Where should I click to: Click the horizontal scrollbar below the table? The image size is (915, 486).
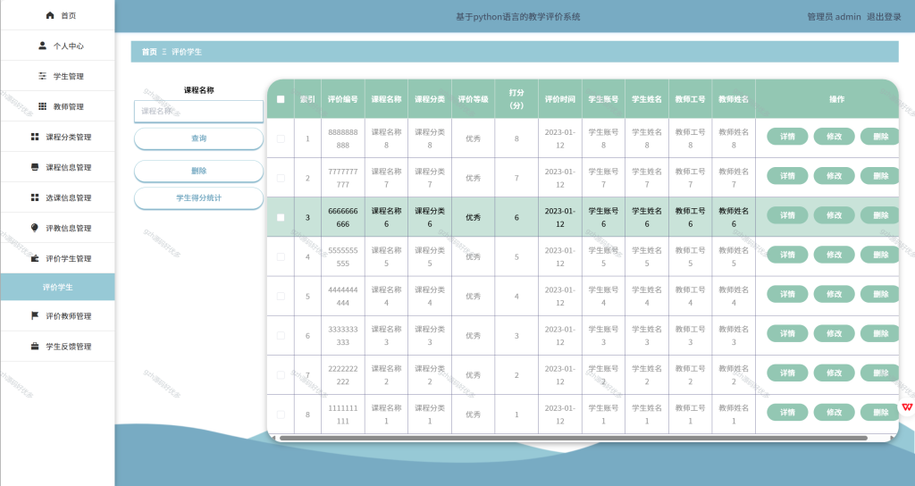point(573,438)
